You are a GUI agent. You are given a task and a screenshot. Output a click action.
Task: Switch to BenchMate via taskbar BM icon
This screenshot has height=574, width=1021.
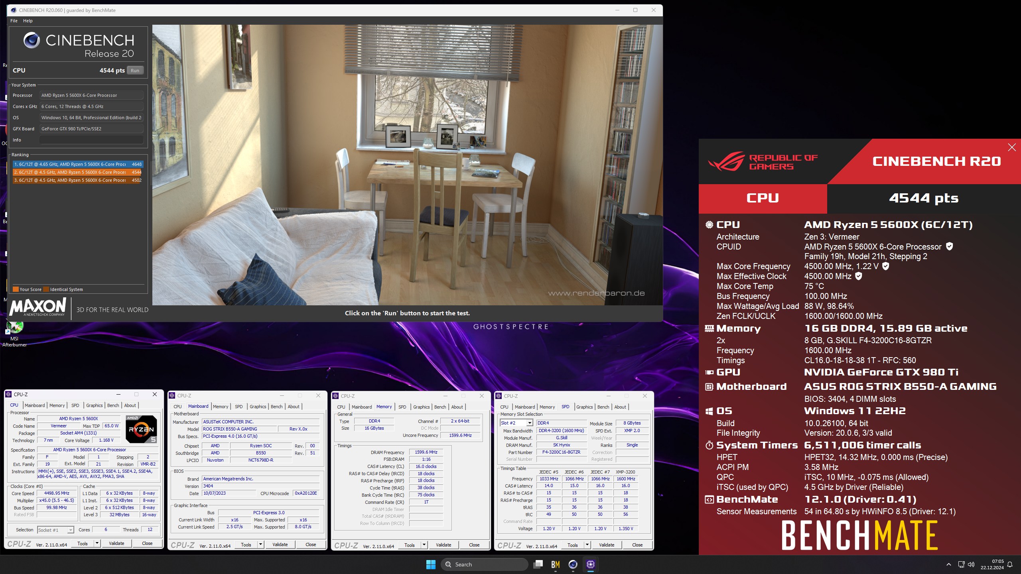[556, 564]
